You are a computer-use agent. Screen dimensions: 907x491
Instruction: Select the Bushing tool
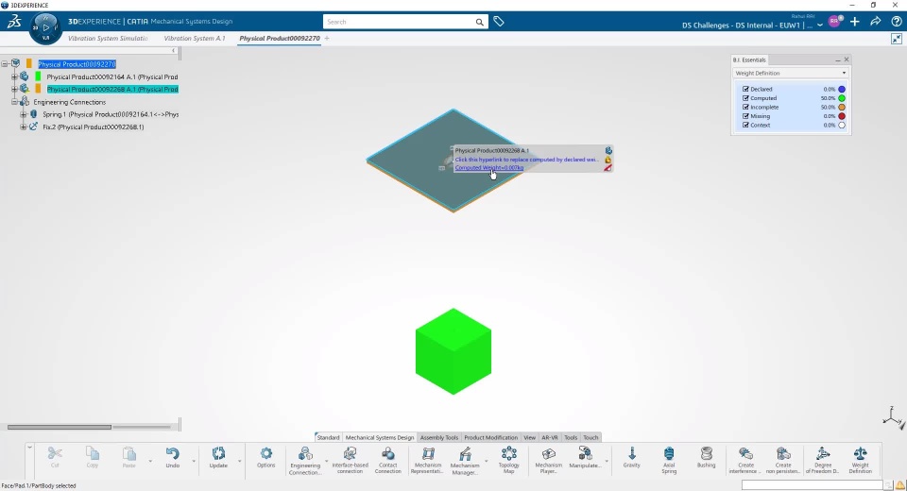pyautogui.click(x=707, y=457)
